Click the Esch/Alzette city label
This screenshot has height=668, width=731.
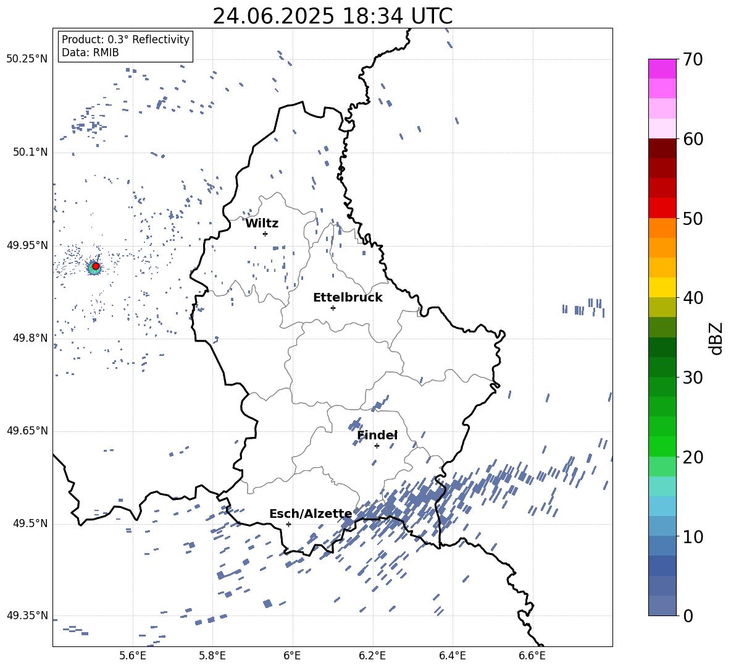(311, 514)
